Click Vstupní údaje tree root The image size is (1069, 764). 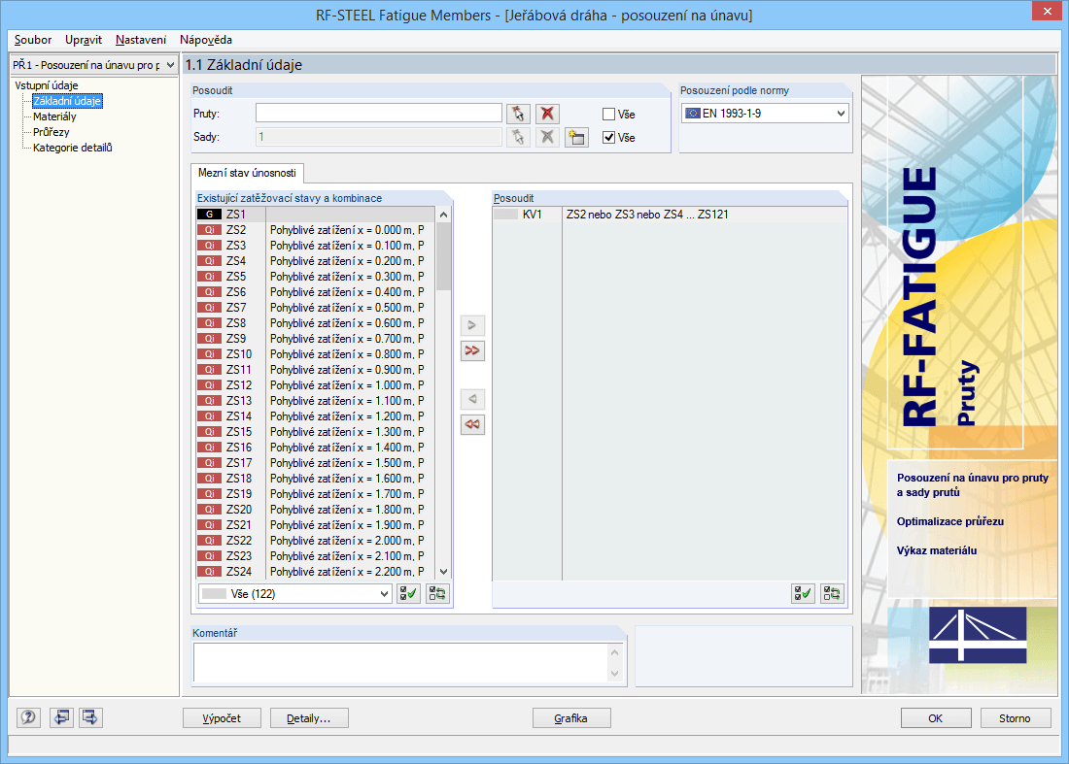47,85
